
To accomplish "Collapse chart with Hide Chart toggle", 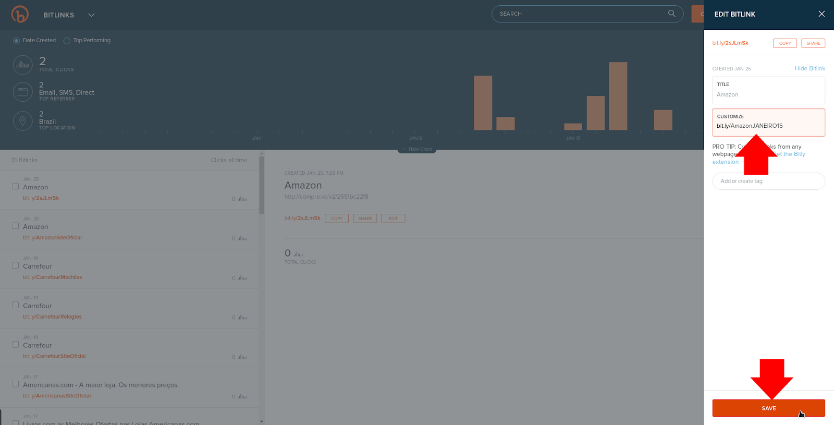I will 417,149.
